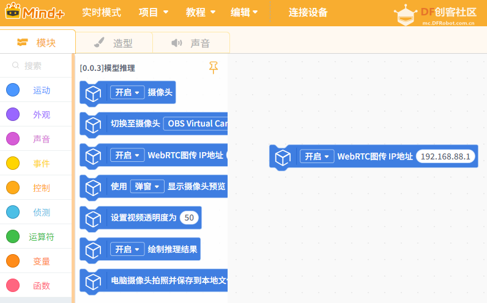Click the 声音 speaker icon
Viewport: 487px width, 303px height.
point(177,43)
